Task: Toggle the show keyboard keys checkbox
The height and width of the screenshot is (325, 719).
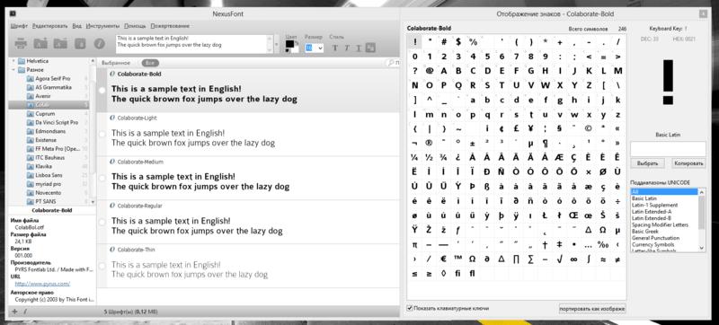Action: click(410, 308)
